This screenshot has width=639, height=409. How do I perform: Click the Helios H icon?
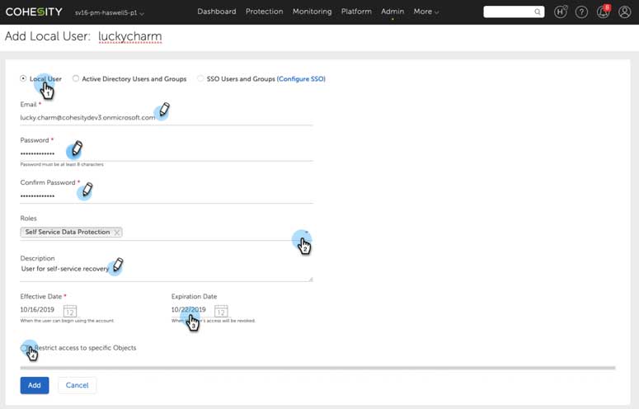561,12
